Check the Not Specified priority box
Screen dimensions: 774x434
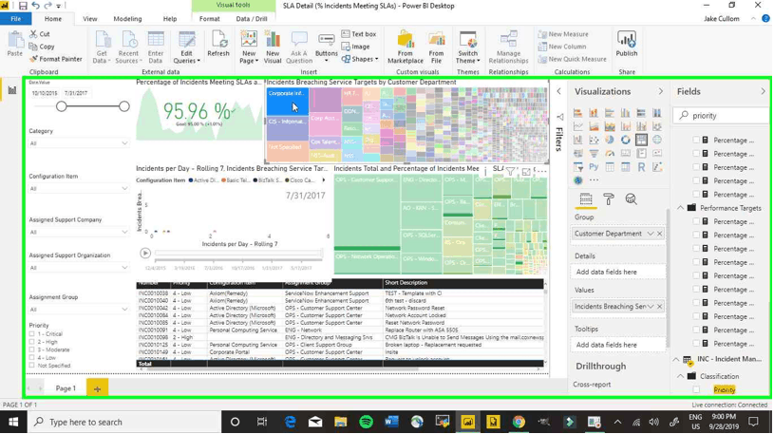[32, 366]
